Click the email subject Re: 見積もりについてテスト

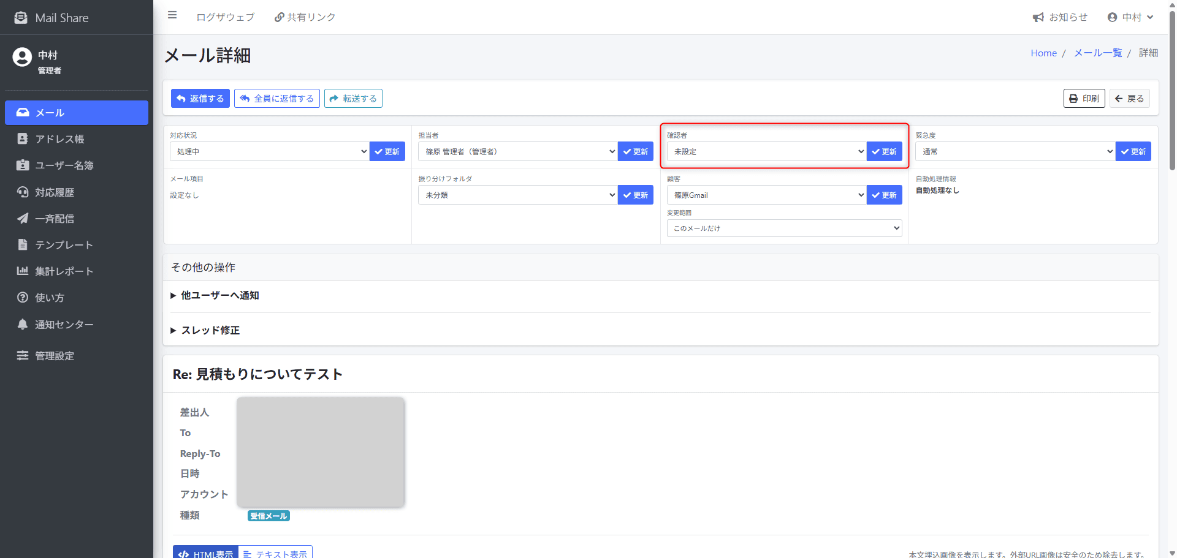[257, 374]
